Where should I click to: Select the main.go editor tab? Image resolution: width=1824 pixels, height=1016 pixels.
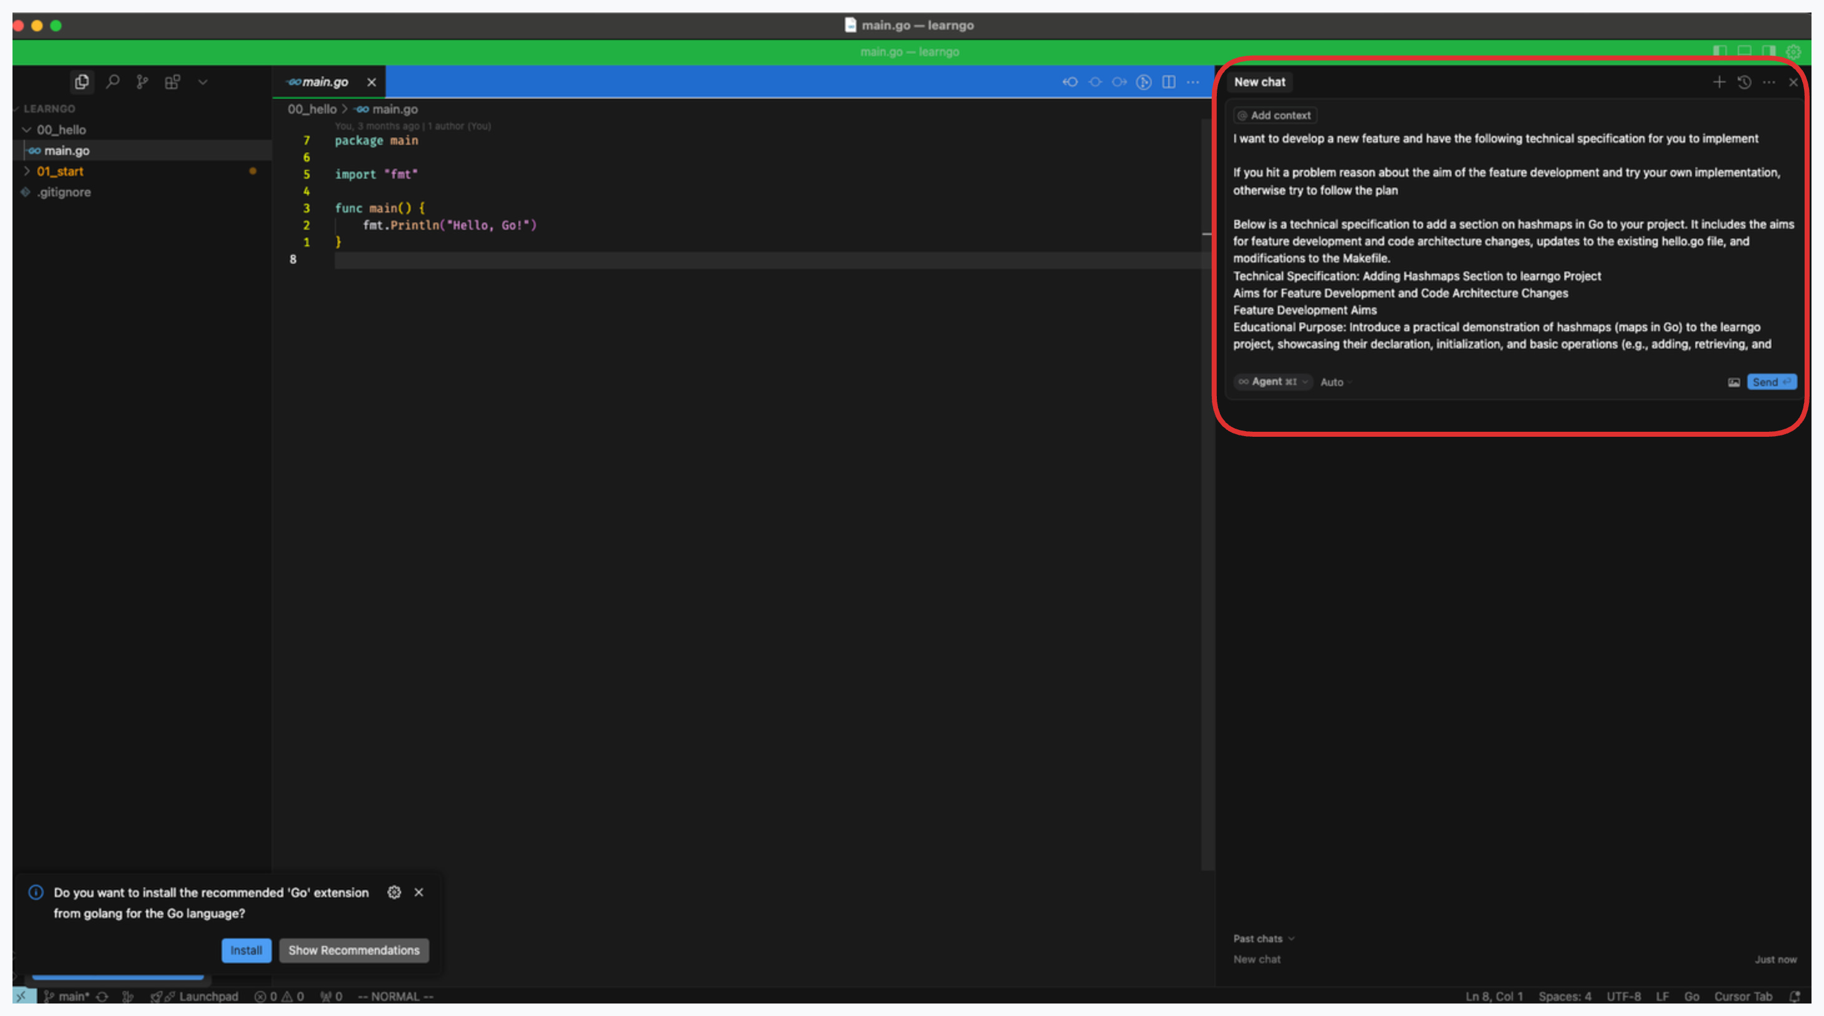324,82
